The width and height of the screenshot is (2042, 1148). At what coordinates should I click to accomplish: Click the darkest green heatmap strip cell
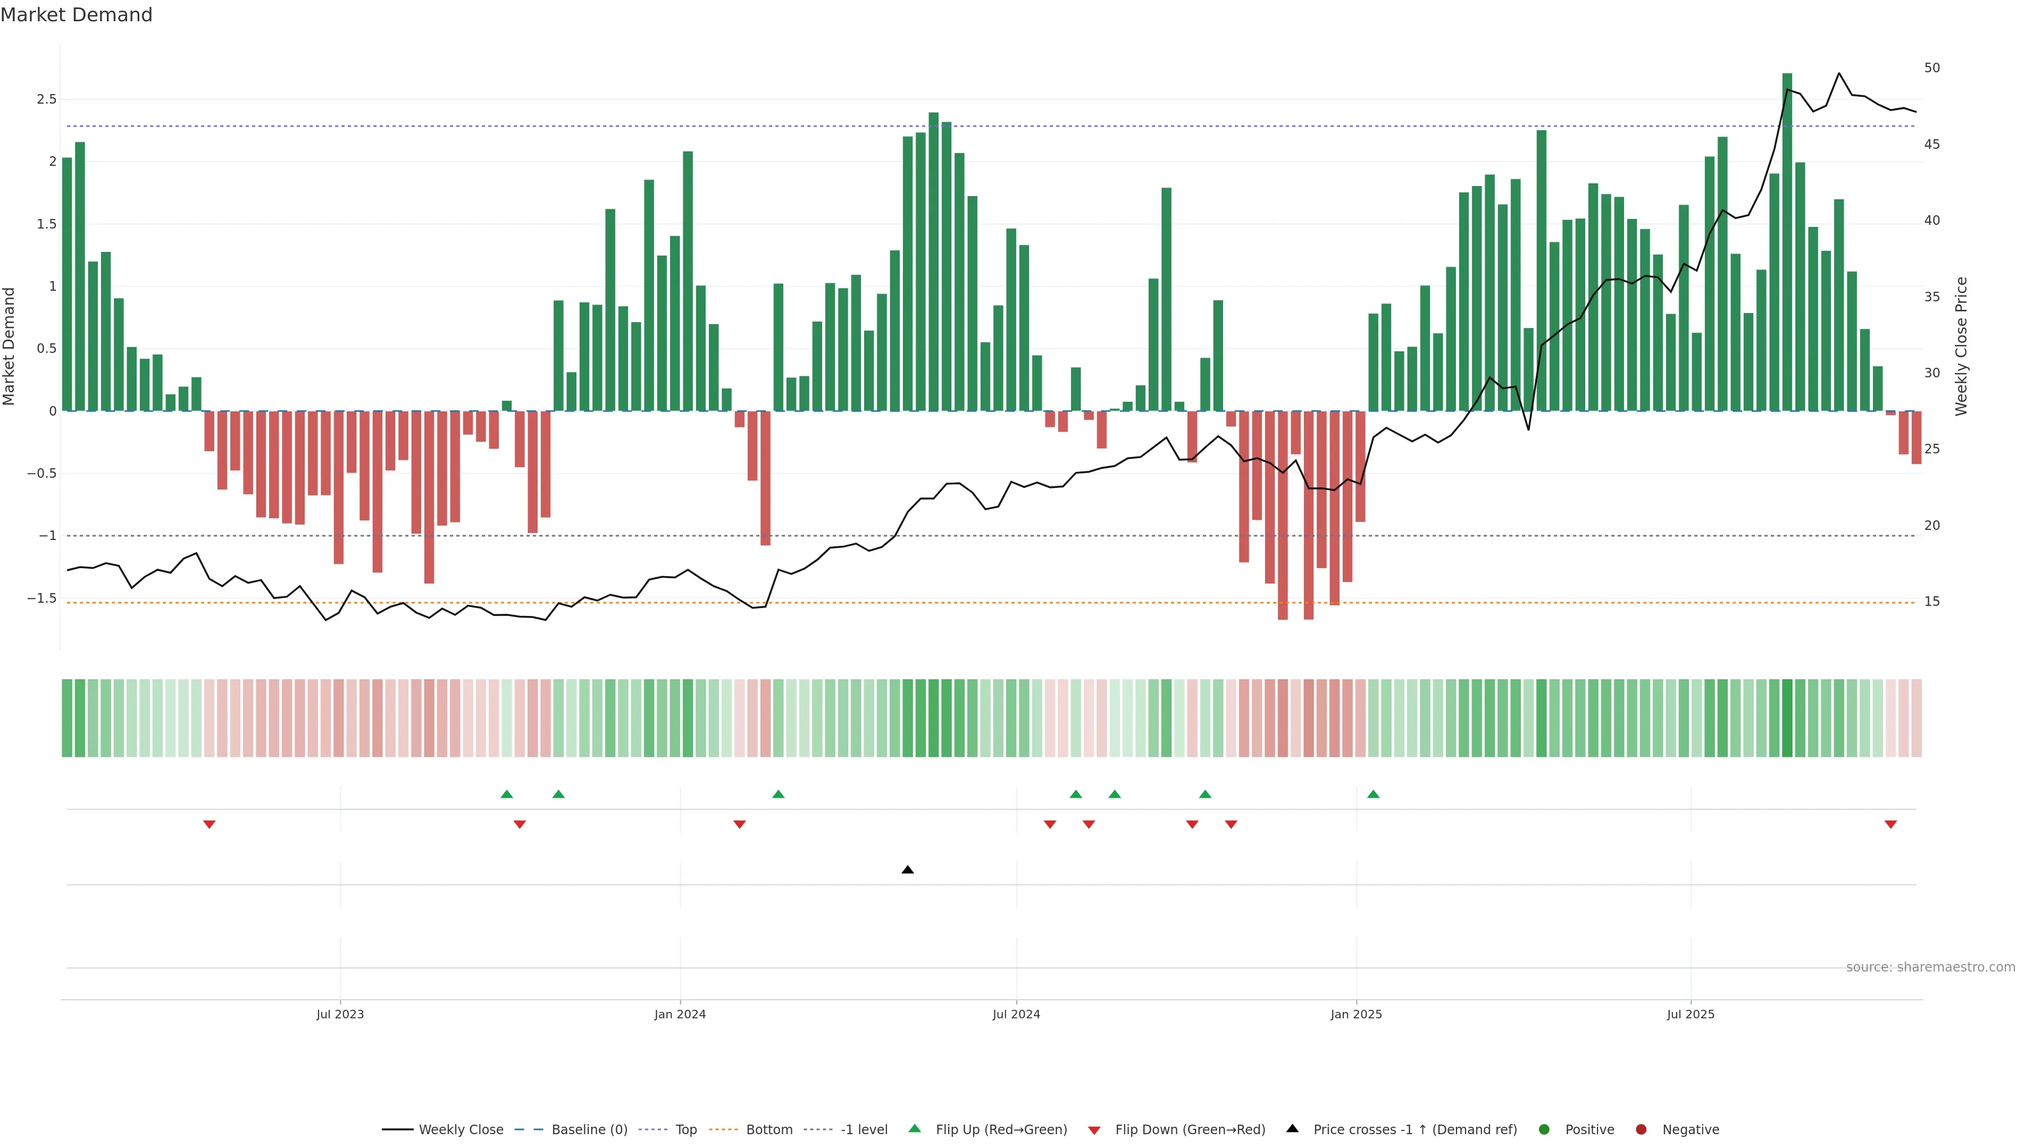(x=1787, y=718)
